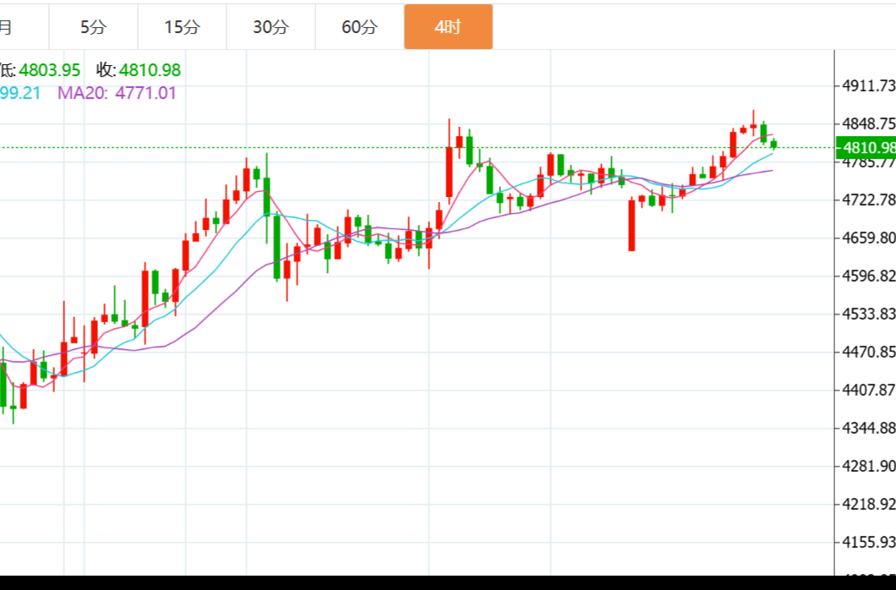Click the 4911.73 price axis label

click(868, 85)
